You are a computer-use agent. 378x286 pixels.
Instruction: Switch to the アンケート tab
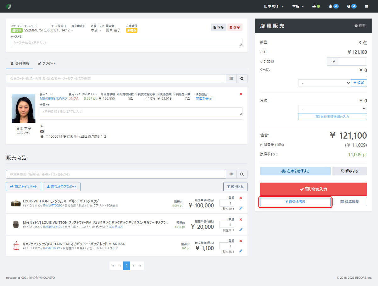(47, 63)
